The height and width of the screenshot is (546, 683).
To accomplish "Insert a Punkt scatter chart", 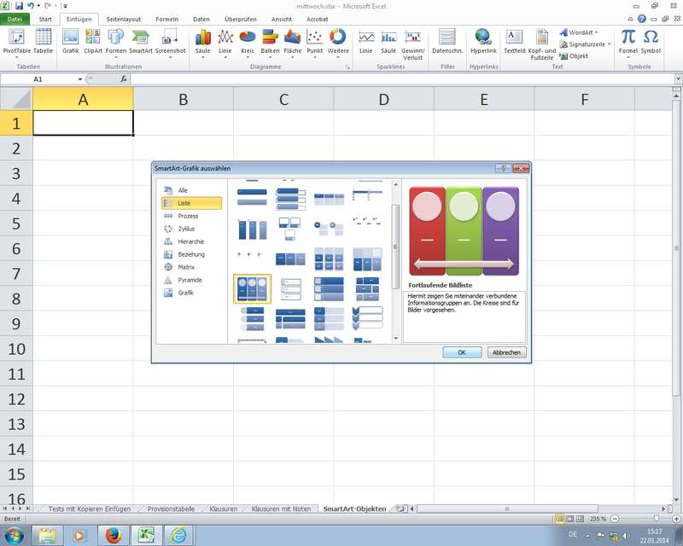I will click(x=314, y=41).
